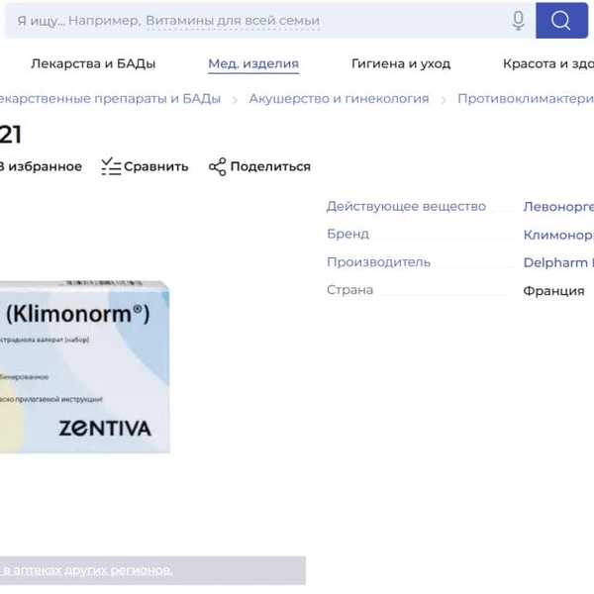The image size is (594, 594).
Task: Go to 'Лекарственные препараты и БАДы' breadcrumb
Action: (x=110, y=98)
